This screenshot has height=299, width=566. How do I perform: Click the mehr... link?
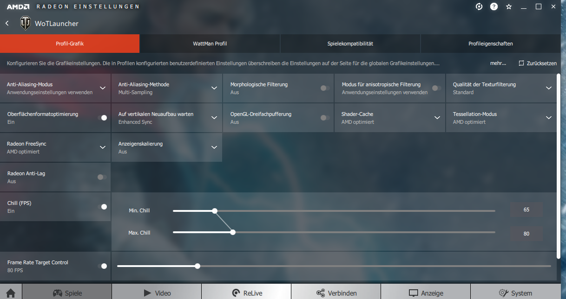pos(498,63)
